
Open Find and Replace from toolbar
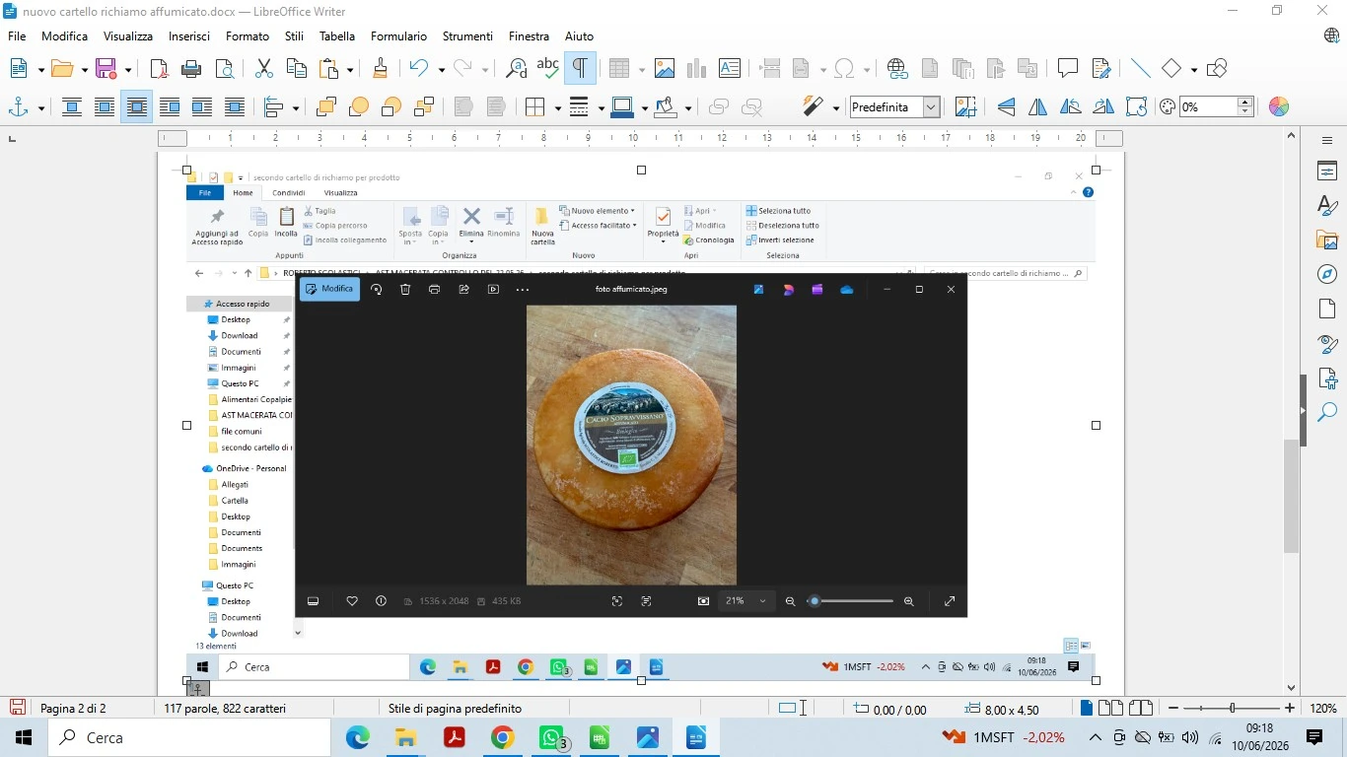[x=516, y=68]
